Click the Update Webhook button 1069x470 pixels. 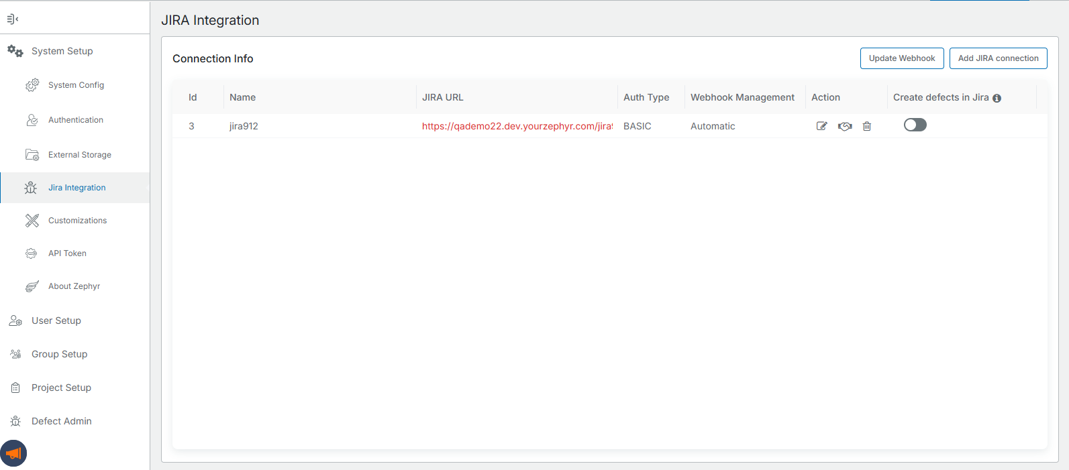[902, 58]
